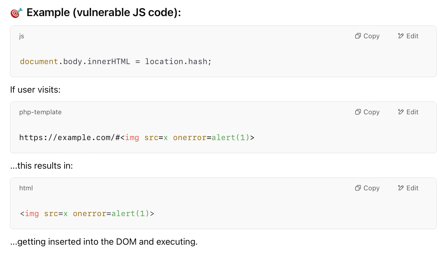Click the copy icon in the js block
445x253 pixels.
tap(358, 36)
